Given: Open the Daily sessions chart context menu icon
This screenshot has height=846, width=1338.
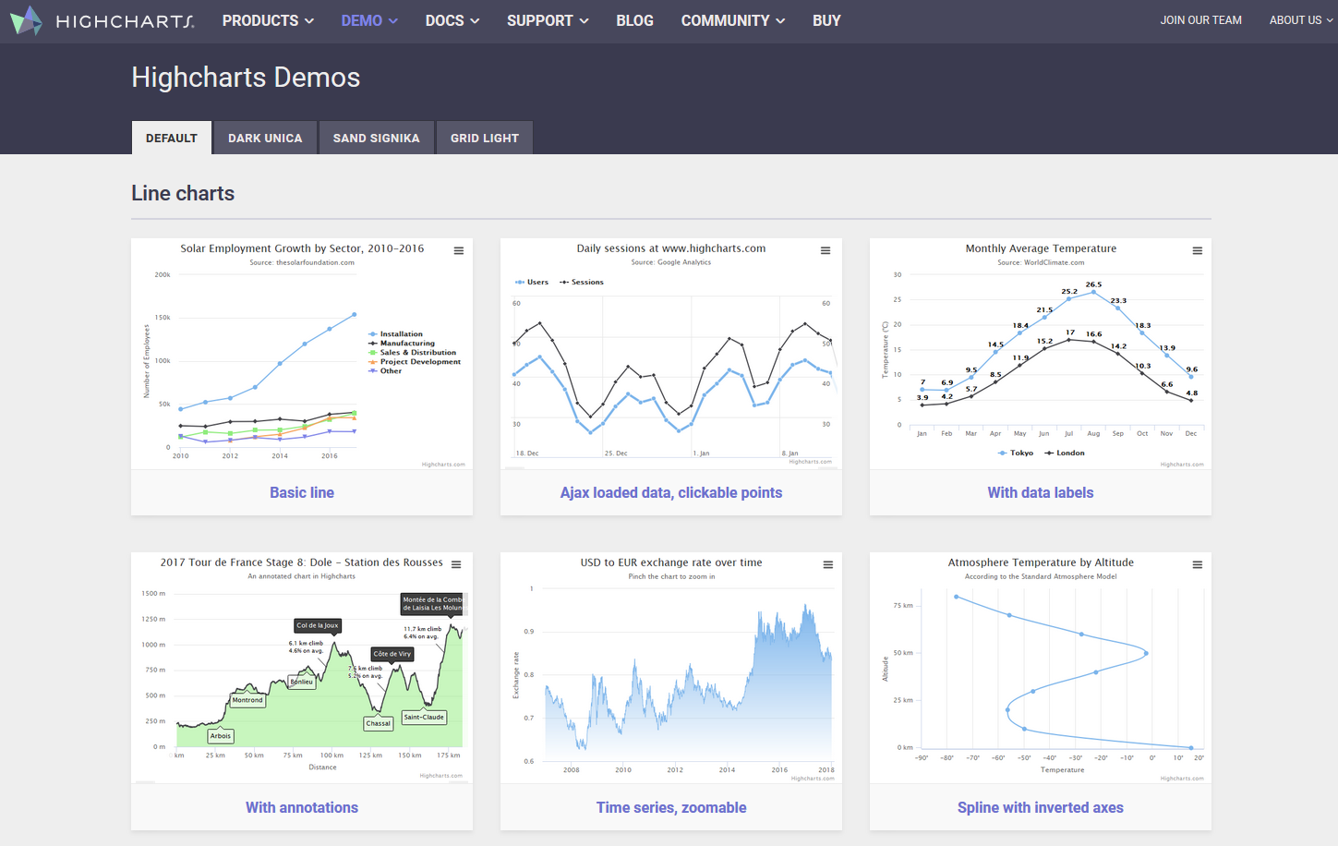Looking at the screenshot, I should coord(826,251).
